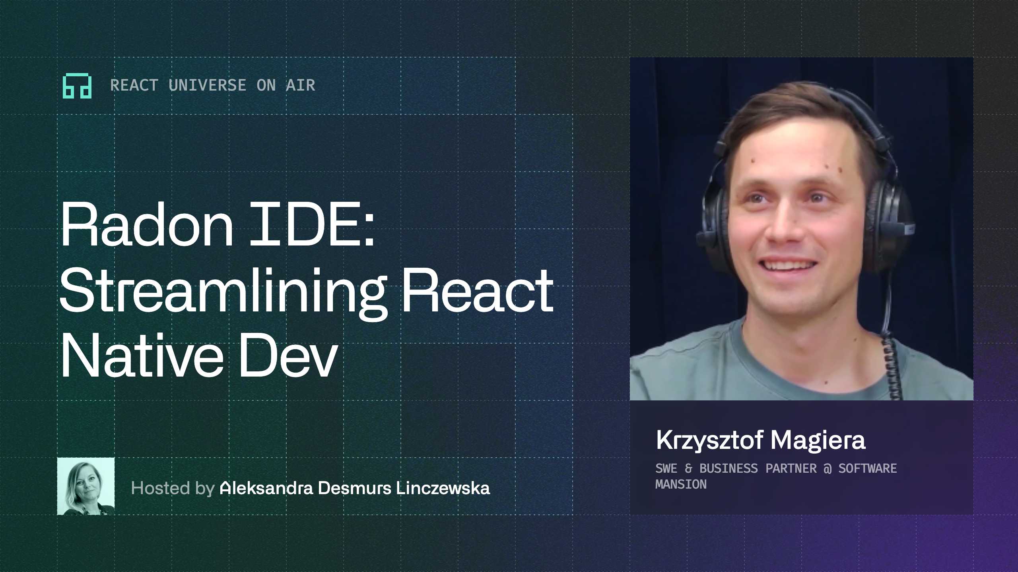Viewport: 1018px width, 572px height.
Task: Click the 'Streamlining React' title line
Action: point(306,290)
